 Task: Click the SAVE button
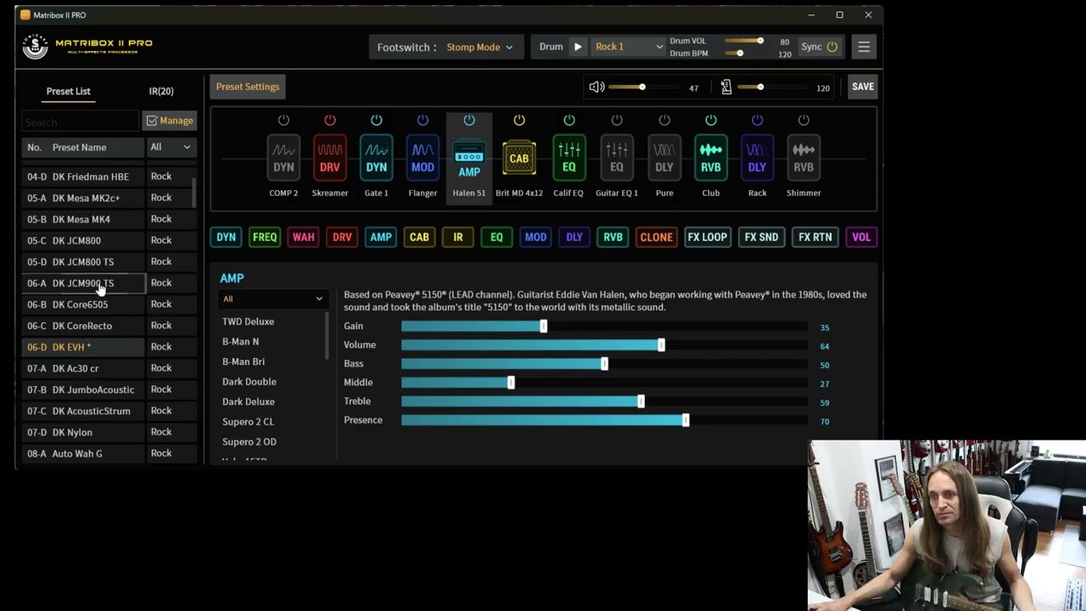click(x=863, y=87)
